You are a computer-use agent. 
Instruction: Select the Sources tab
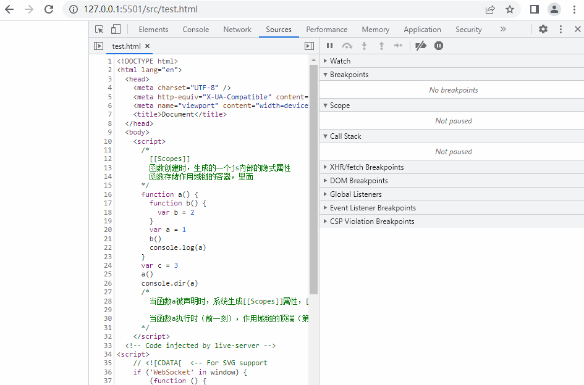tap(279, 30)
